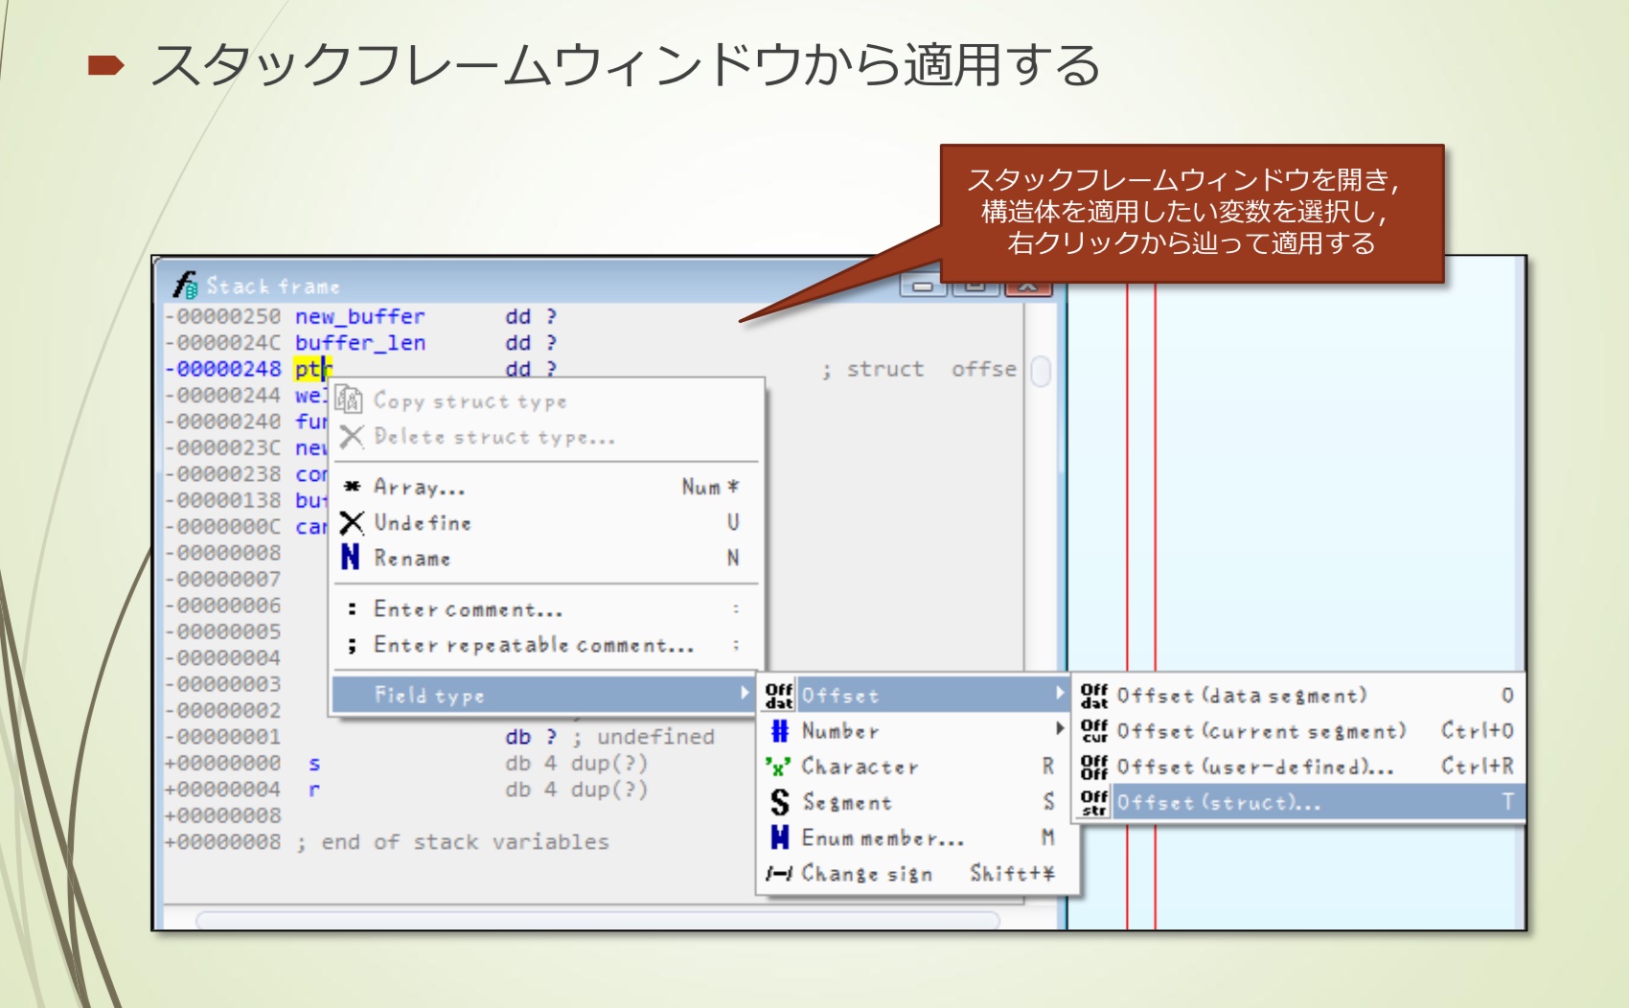Click the Enum member M icon
This screenshot has width=1629, height=1008.
click(779, 837)
